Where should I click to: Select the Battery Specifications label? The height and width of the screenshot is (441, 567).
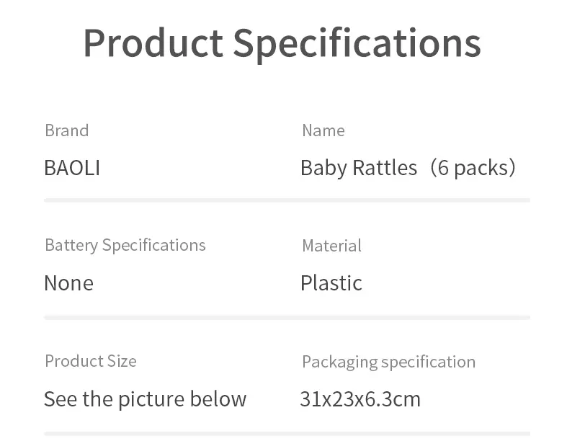click(x=125, y=246)
